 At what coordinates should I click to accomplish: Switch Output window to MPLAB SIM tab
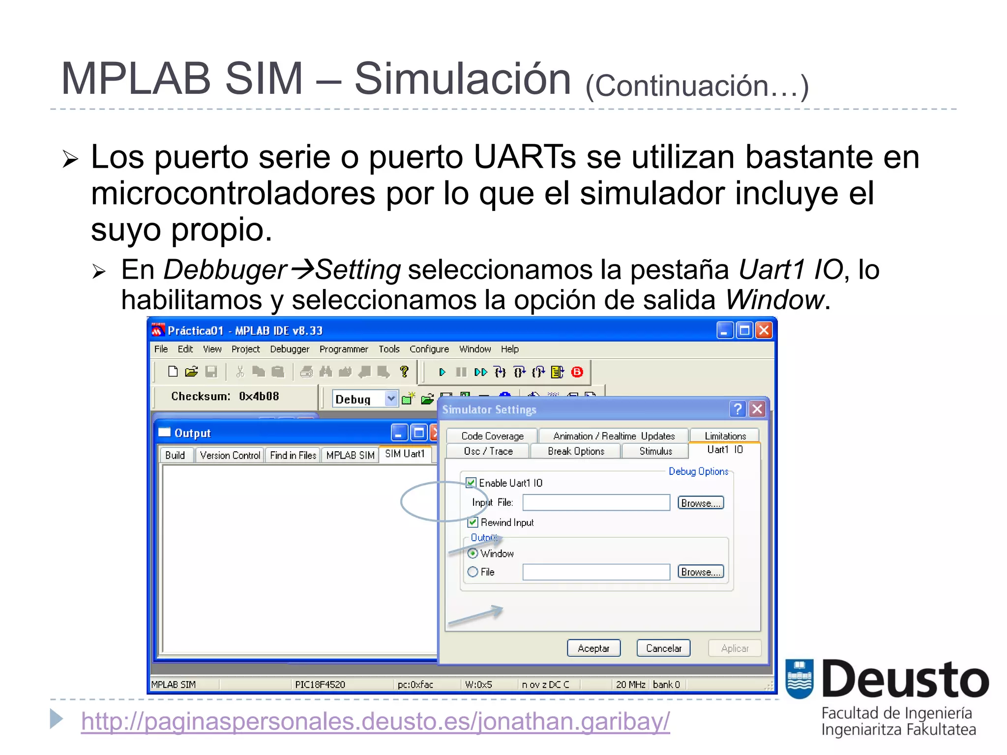pyautogui.click(x=350, y=455)
